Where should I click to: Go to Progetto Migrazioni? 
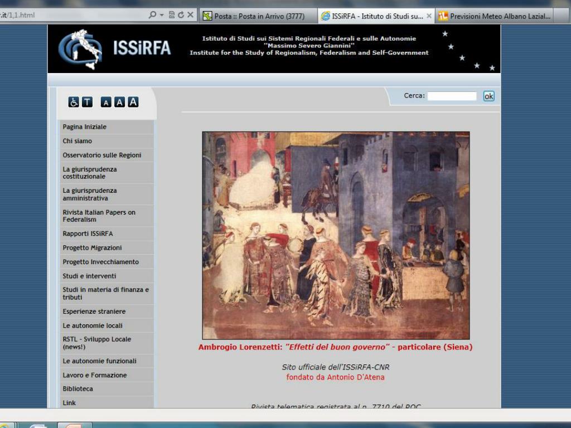[x=107, y=248]
